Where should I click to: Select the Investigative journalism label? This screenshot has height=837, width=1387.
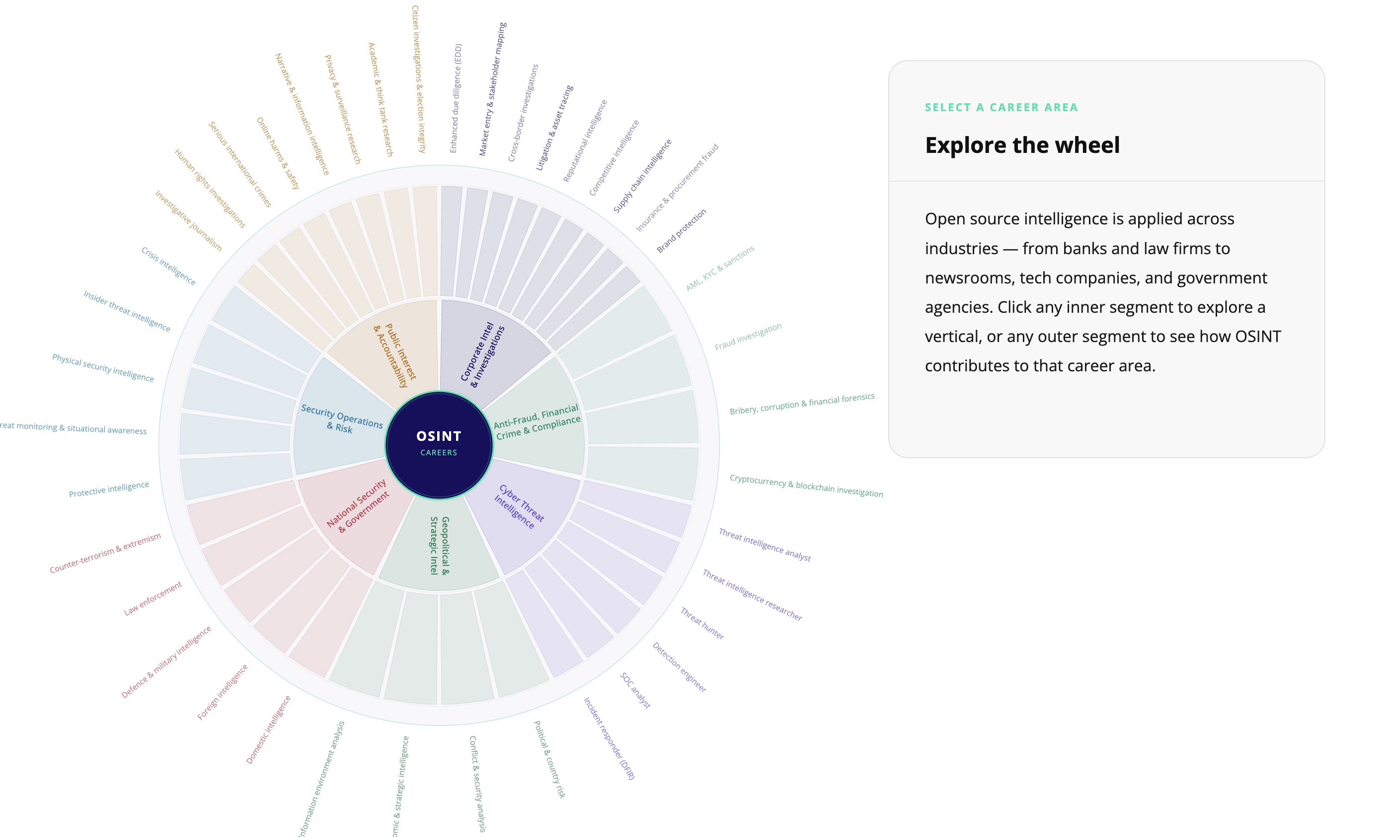189,221
